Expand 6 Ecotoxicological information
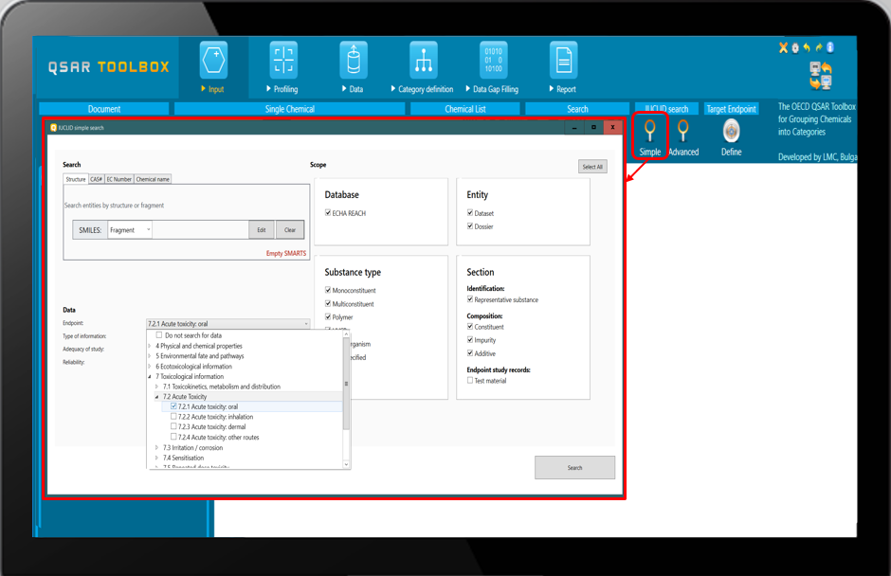This screenshot has height=576, width=891. (x=150, y=367)
